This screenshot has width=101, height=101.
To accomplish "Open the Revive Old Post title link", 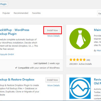I will click(97, 81).
